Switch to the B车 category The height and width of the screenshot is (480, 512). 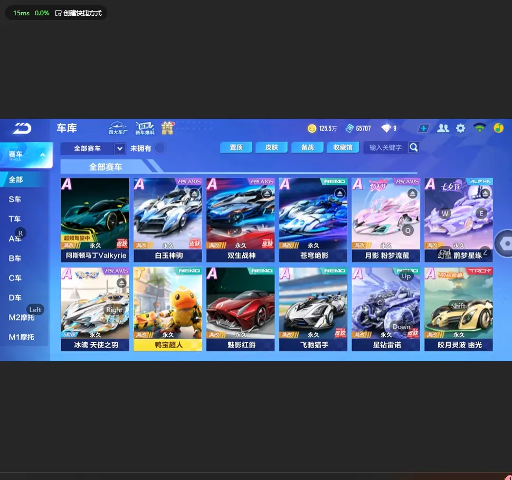(x=15, y=258)
